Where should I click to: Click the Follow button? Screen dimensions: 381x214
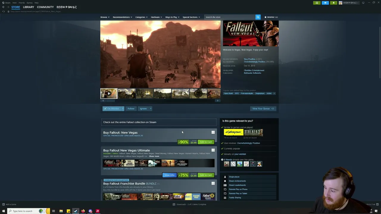click(x=131, y=108)
